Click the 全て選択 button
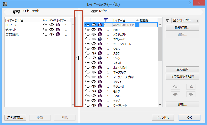This screenshot has width=207, height=125. pyautogui.click(x=183, y=69)
